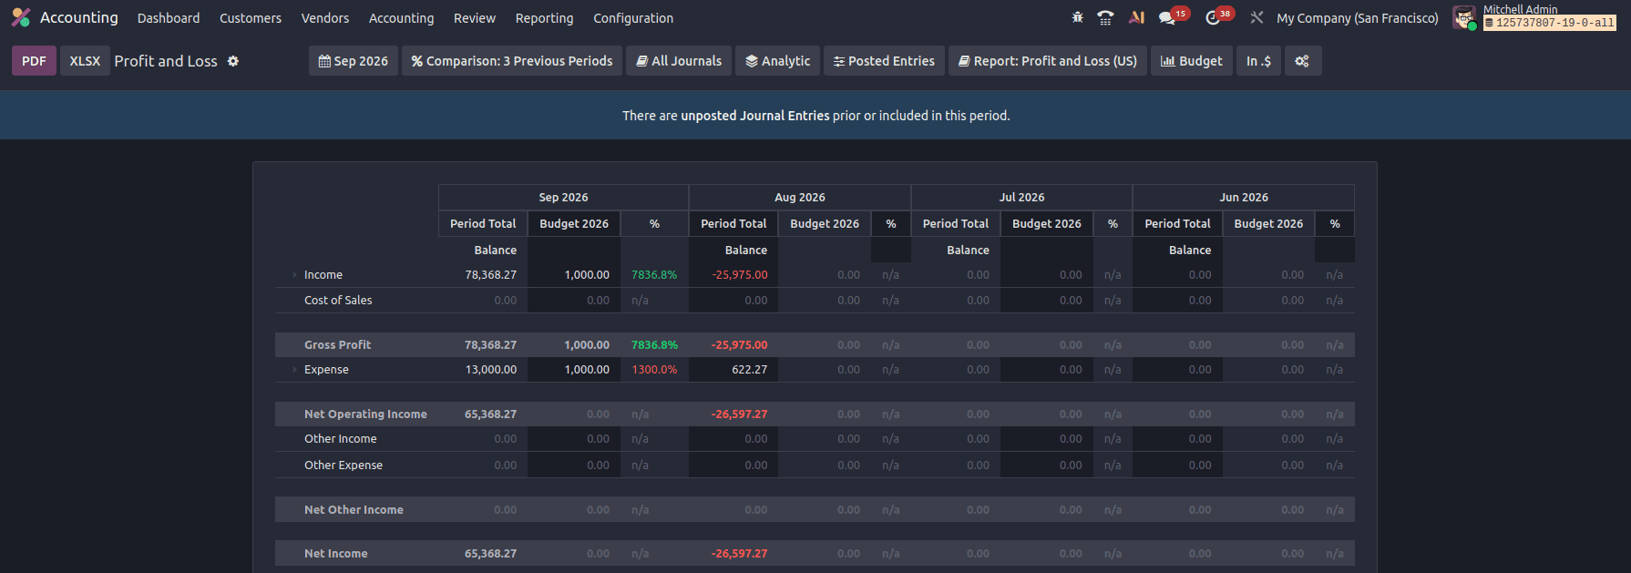Click the Aug 2026 column header

tap(800, 197)
